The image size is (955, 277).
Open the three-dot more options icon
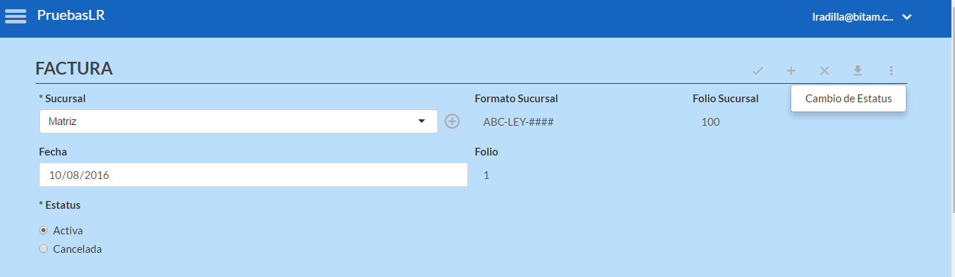point(891,70)
